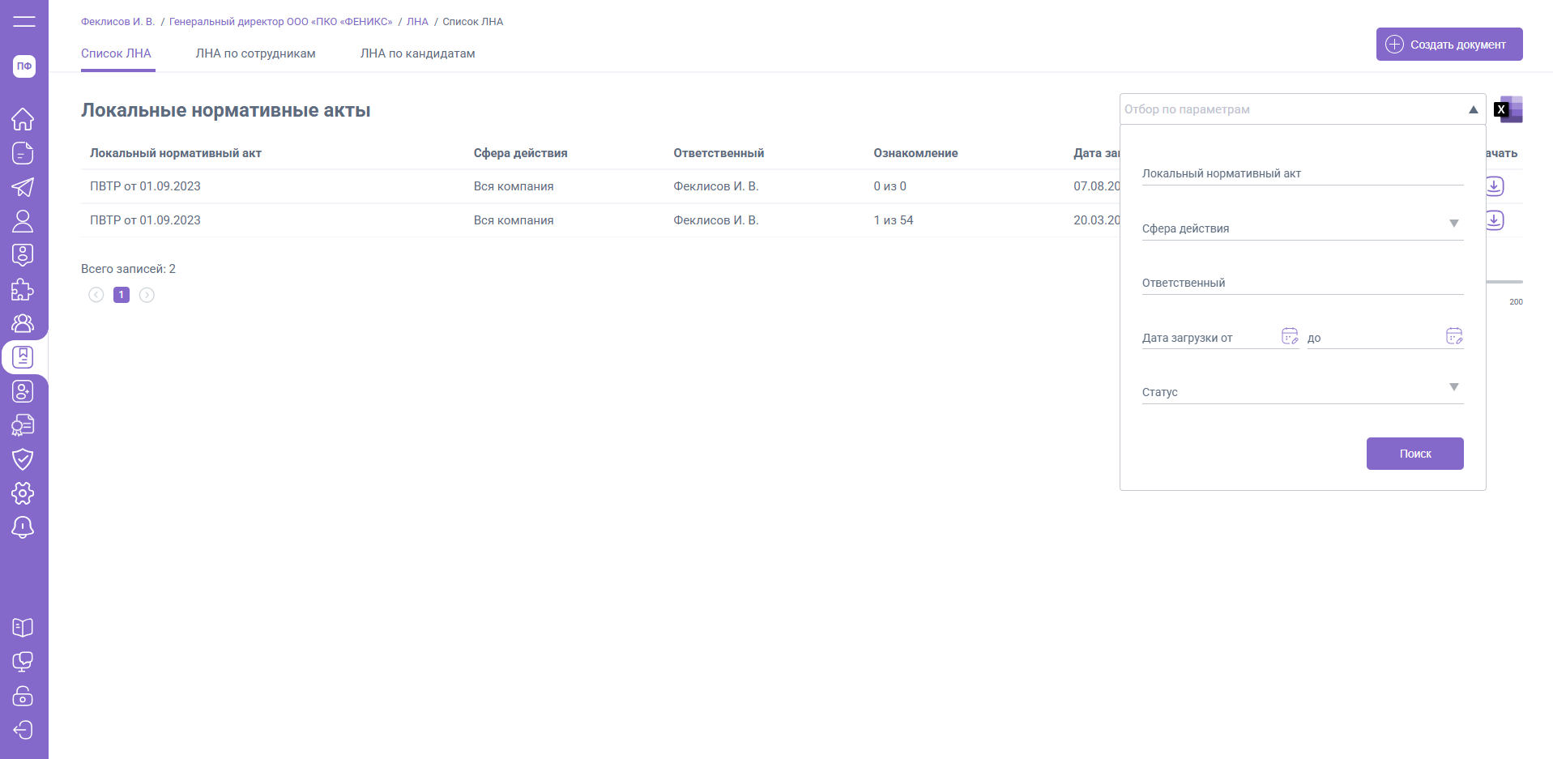The image size is (1553, 759).
Task: Focus the Локальный нормативный акт filter field
Action: pos(1303,173)
